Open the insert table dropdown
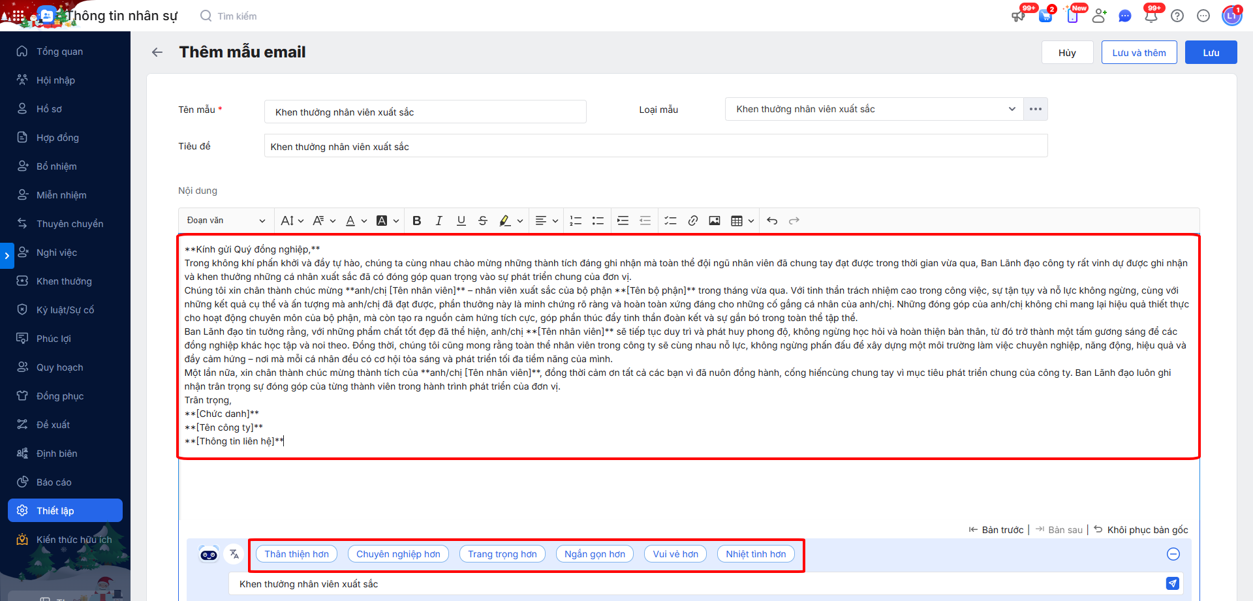 (743, 221)
